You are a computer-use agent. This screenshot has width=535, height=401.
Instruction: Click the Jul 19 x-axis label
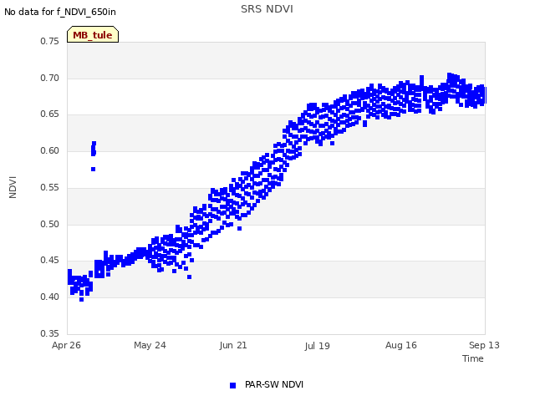317,346
